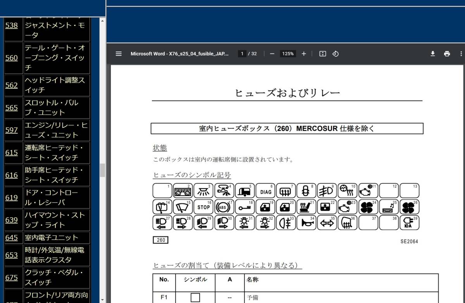465x303 pixels.
Task: Click the fan fuse symbol number 26
Action: coord(409,207)
